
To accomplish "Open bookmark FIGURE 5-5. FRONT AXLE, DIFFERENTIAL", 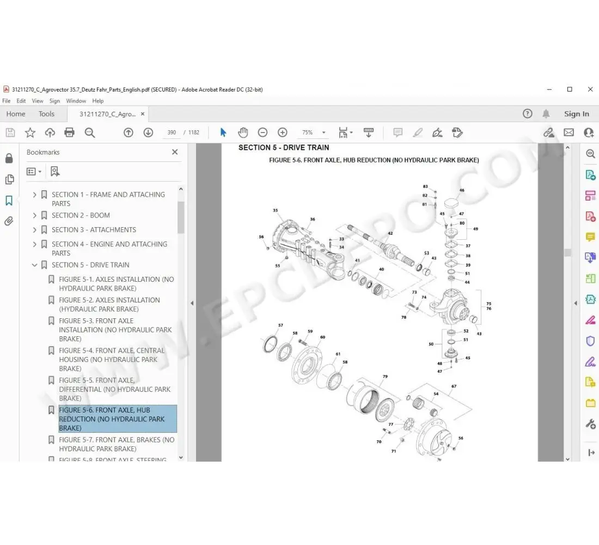I will pos(114,389).
